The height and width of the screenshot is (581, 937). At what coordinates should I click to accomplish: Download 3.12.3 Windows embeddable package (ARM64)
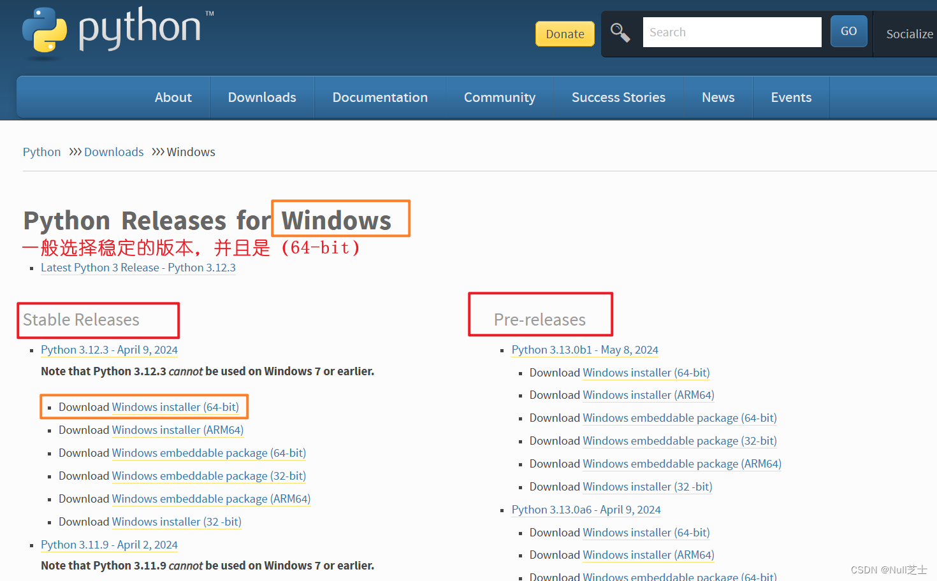211,499
